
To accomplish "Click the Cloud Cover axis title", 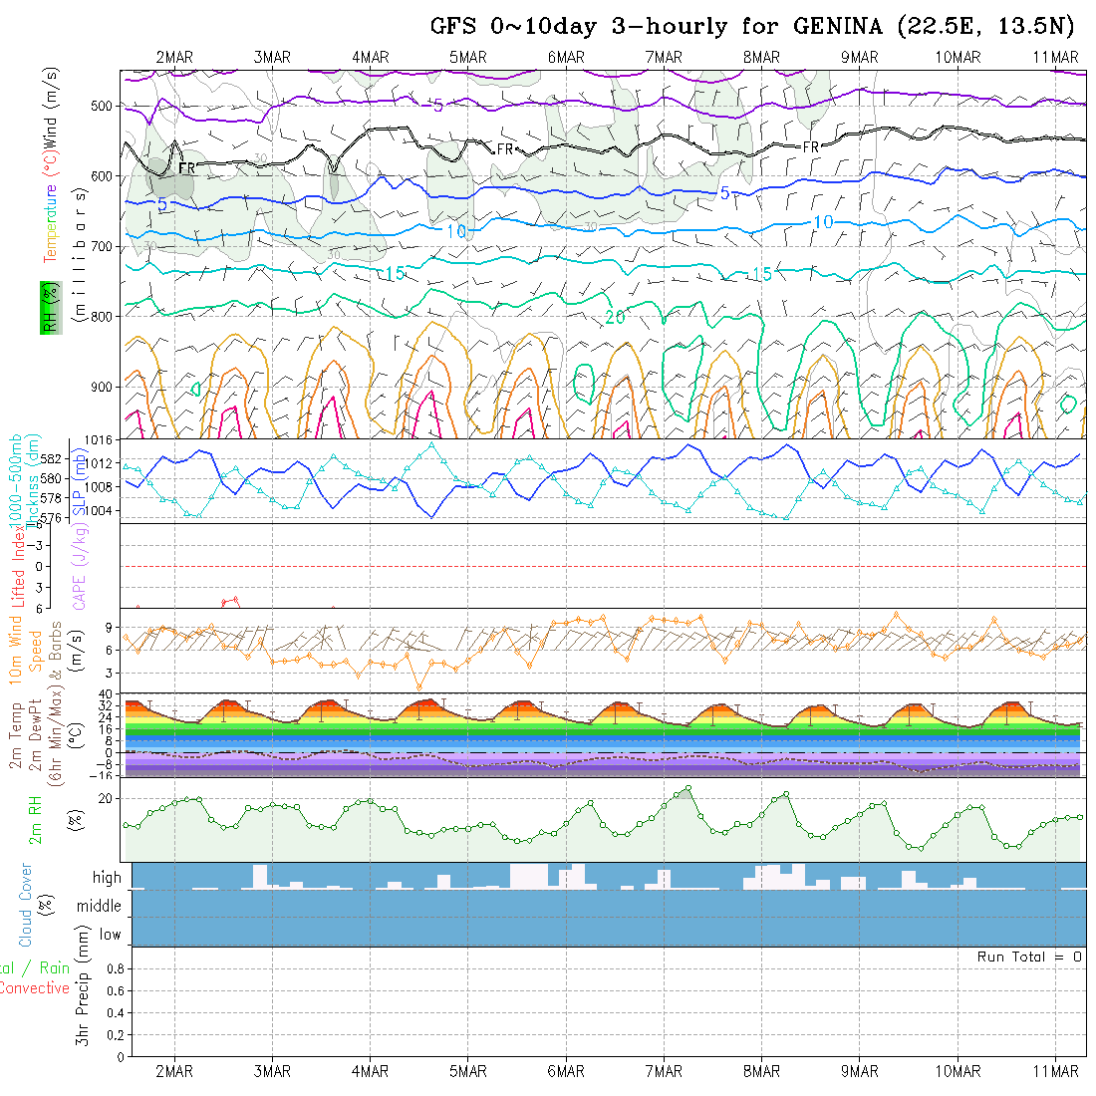I will (25, 905).
